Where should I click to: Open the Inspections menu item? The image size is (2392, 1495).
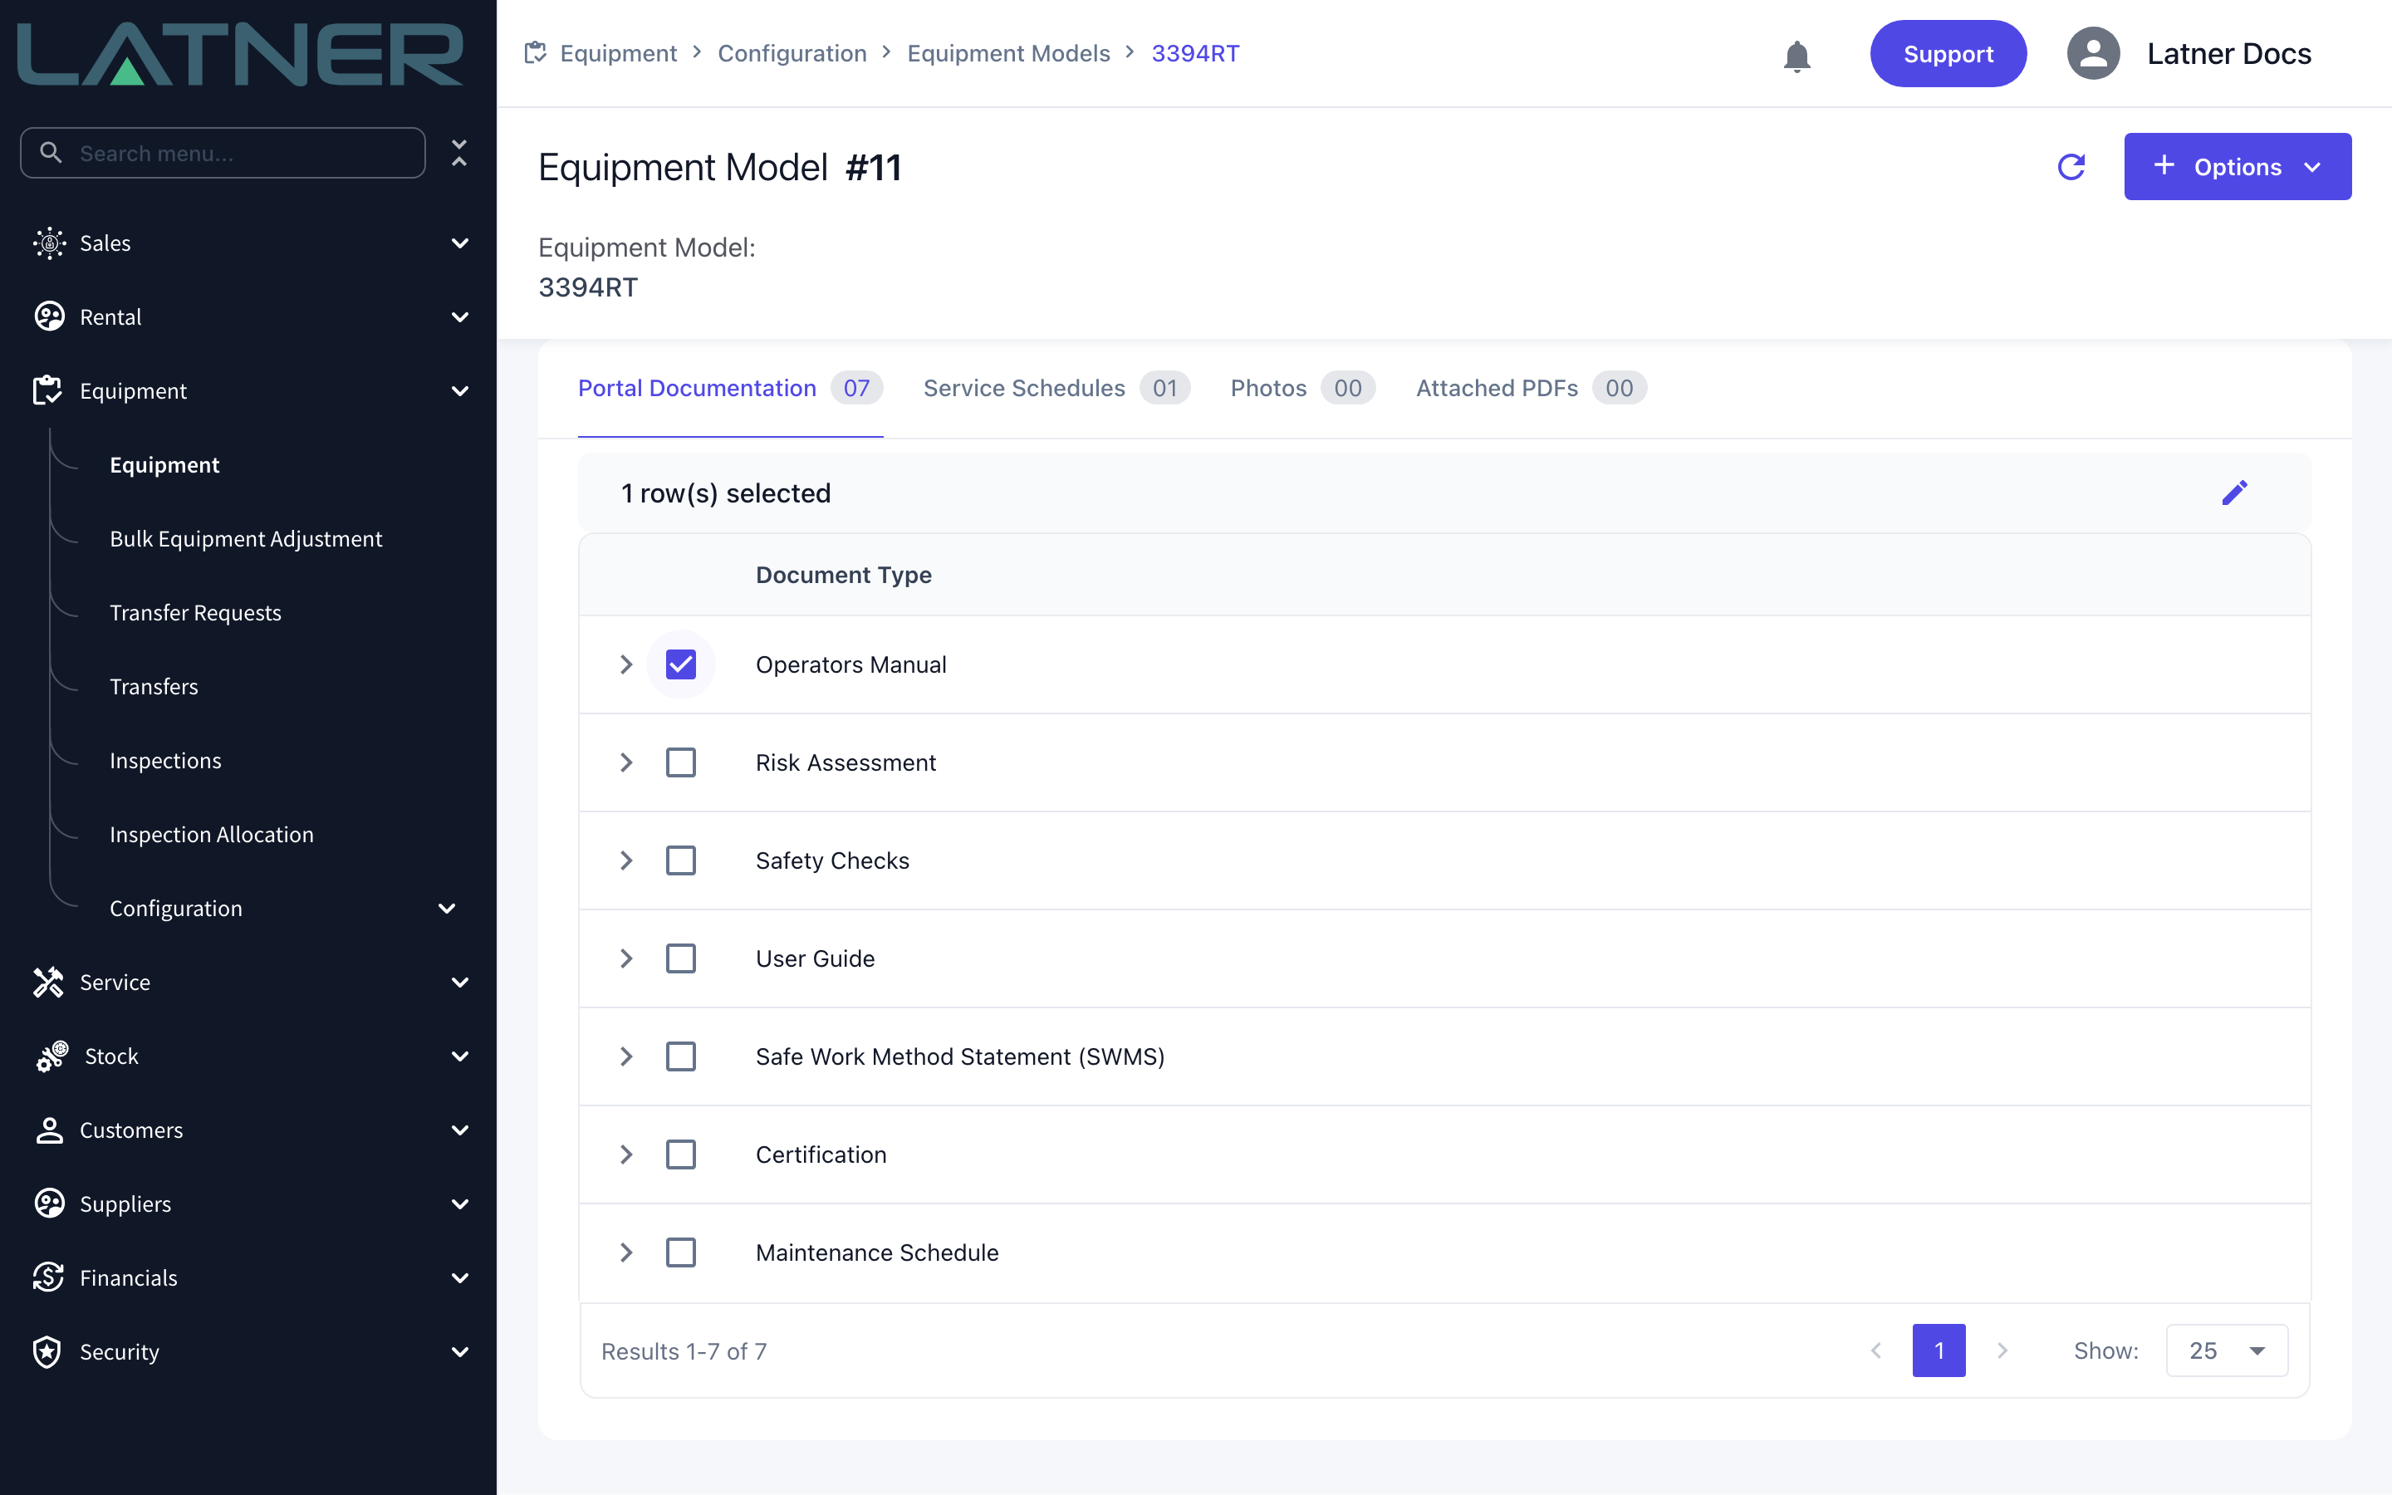coord(165,760)
